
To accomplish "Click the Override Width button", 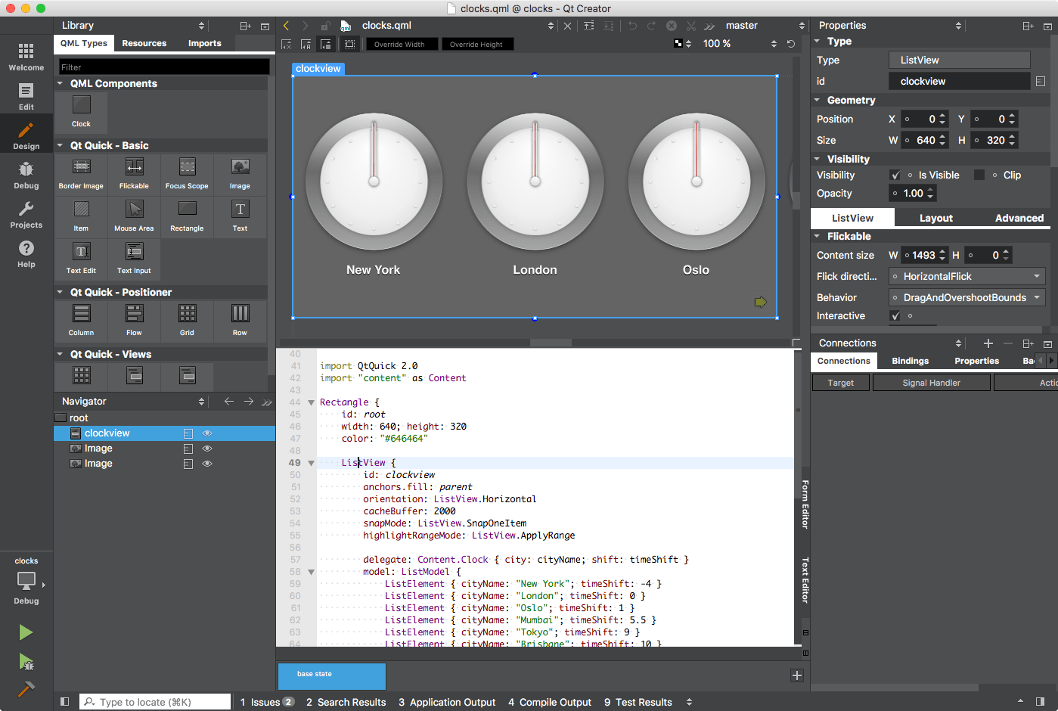I will 402,44.
